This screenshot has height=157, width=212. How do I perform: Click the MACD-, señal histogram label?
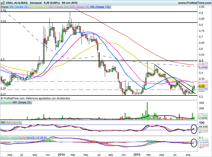point(9,138)
